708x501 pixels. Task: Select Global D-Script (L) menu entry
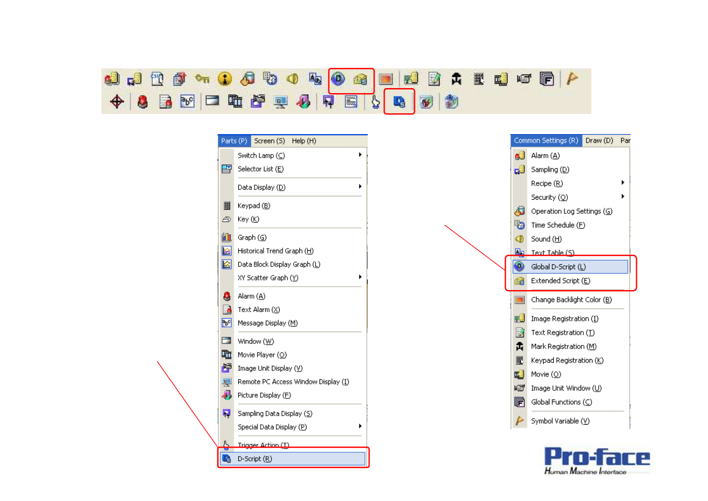(558, 267)
